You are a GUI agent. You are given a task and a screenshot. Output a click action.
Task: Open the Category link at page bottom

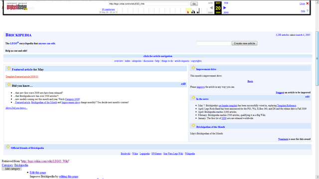click(x=7, y=165)
